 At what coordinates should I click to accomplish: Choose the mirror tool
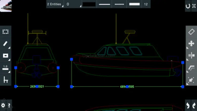[191, 55]
